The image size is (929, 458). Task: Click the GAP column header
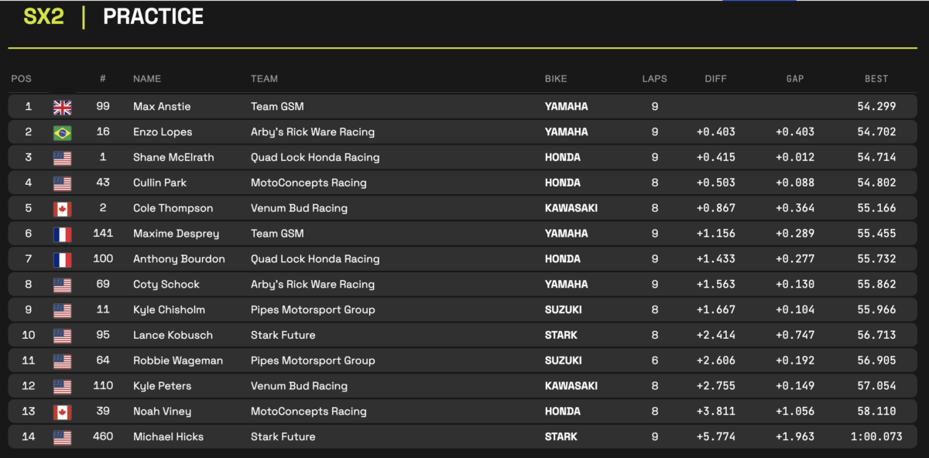tap(794, 79)
